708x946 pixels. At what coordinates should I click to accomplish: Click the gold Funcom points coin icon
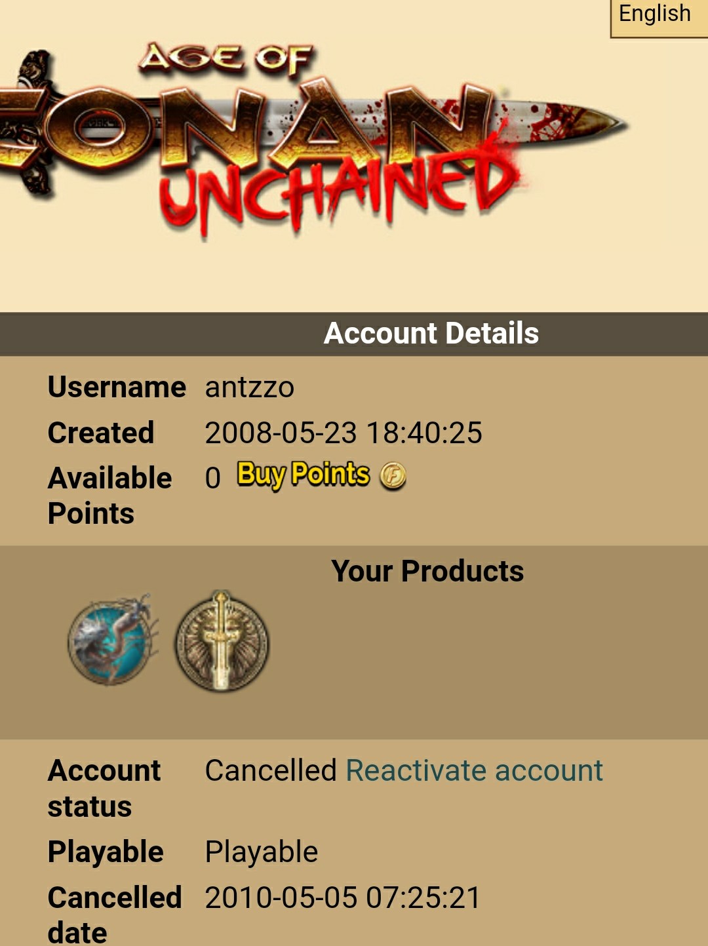pos(393,476)
